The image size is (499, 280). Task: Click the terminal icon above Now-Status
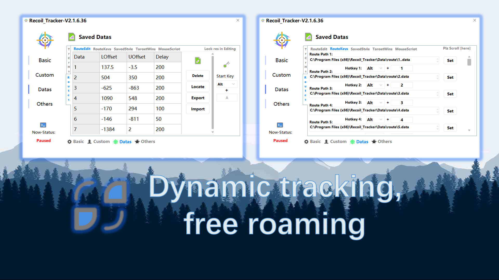pyautogui.click(x=43, y=125)
